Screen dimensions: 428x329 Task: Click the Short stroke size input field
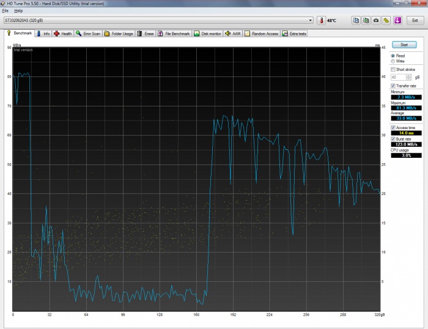point(399,77)
